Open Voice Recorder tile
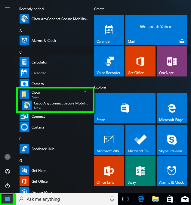This screenshot has width=191, height=205. coord(109,61)
